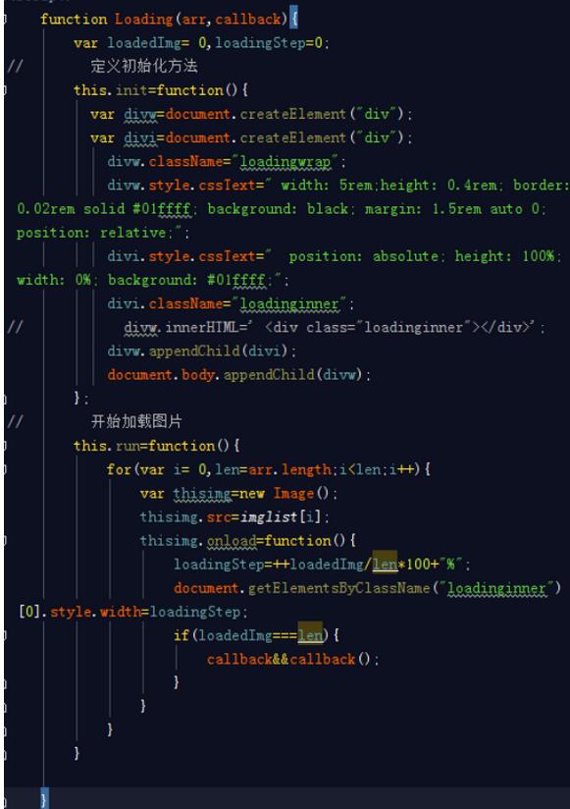Click the highlighted len in loadingStep line
The width and height of the screenshot is (570, 809).
385,564
